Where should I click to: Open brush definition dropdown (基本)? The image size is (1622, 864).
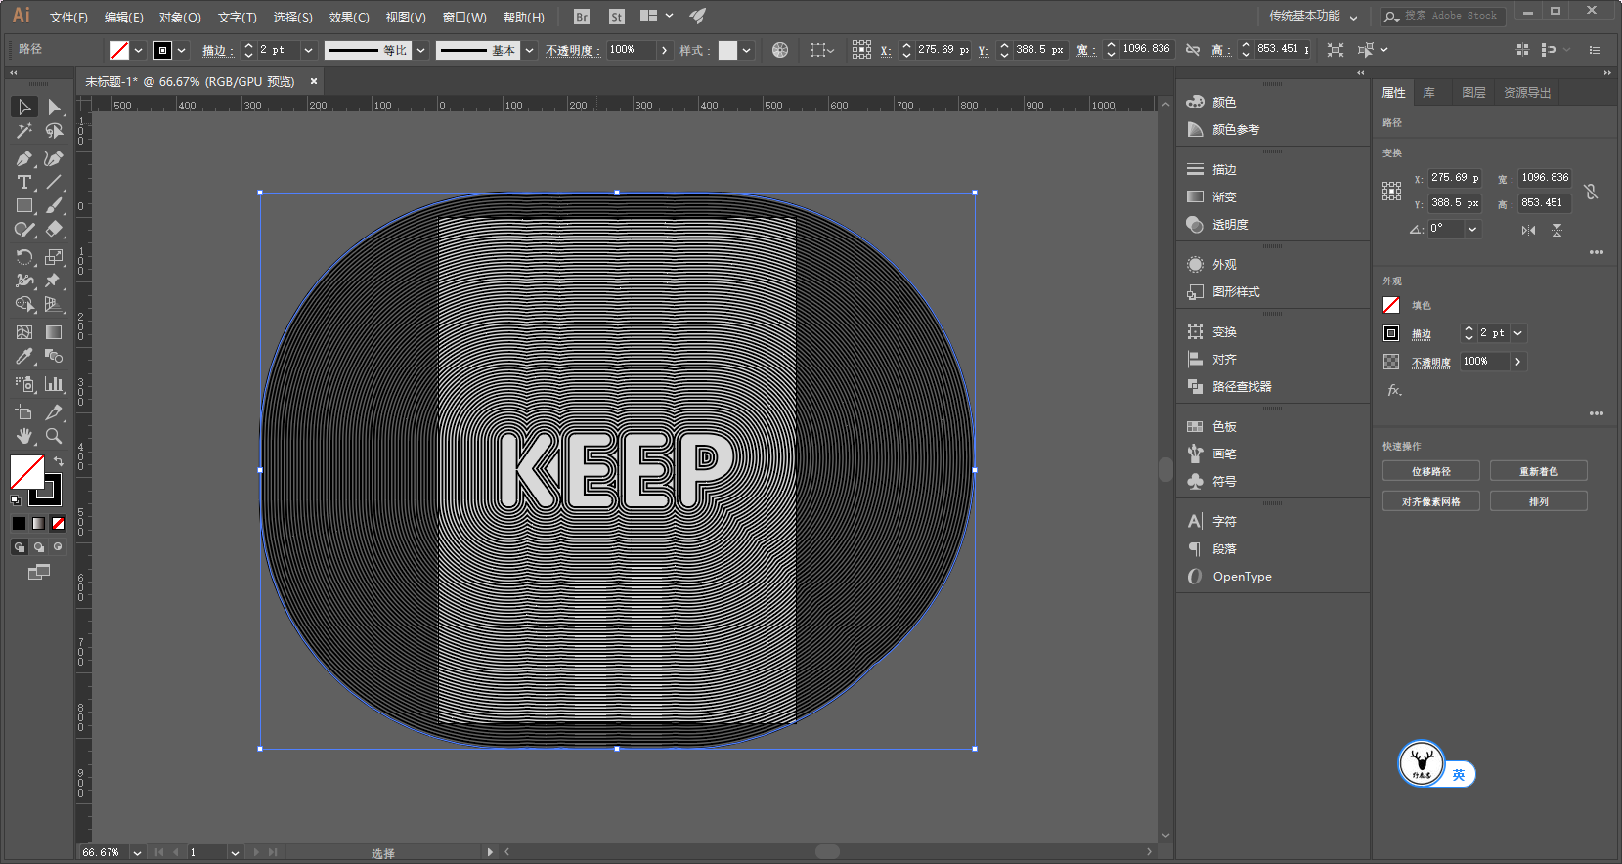click(529, 50)
